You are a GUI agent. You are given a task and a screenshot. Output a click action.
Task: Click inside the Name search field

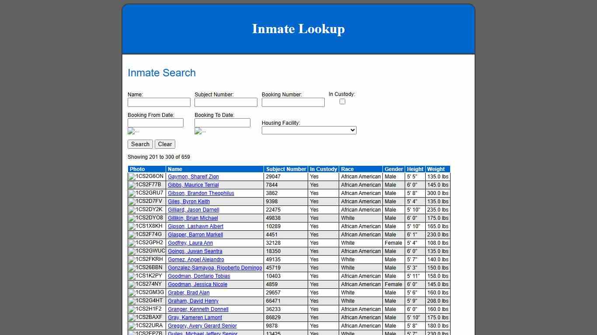click(159, 102)
